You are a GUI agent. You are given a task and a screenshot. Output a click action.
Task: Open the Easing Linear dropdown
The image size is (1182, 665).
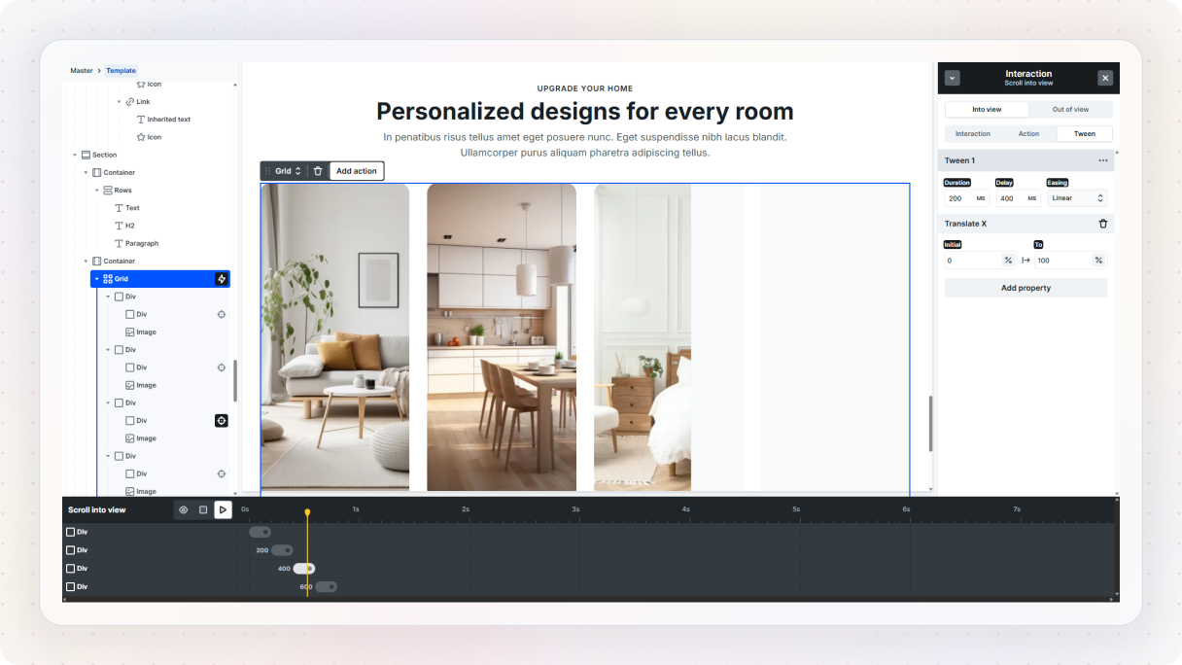pyautogui.click(x=1077, y=198)
